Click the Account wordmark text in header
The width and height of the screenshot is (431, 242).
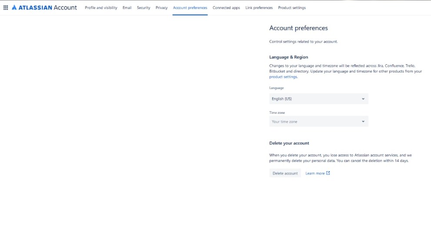(x=65, y=7)
